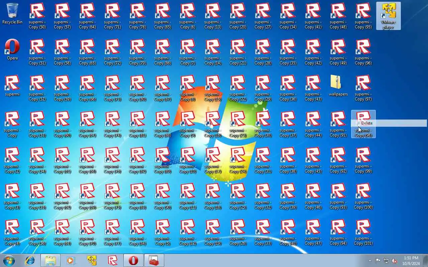This screenshot has height=267, width=428.
Task: Select the supermi - Copy (5) icon
Action: 163,232
